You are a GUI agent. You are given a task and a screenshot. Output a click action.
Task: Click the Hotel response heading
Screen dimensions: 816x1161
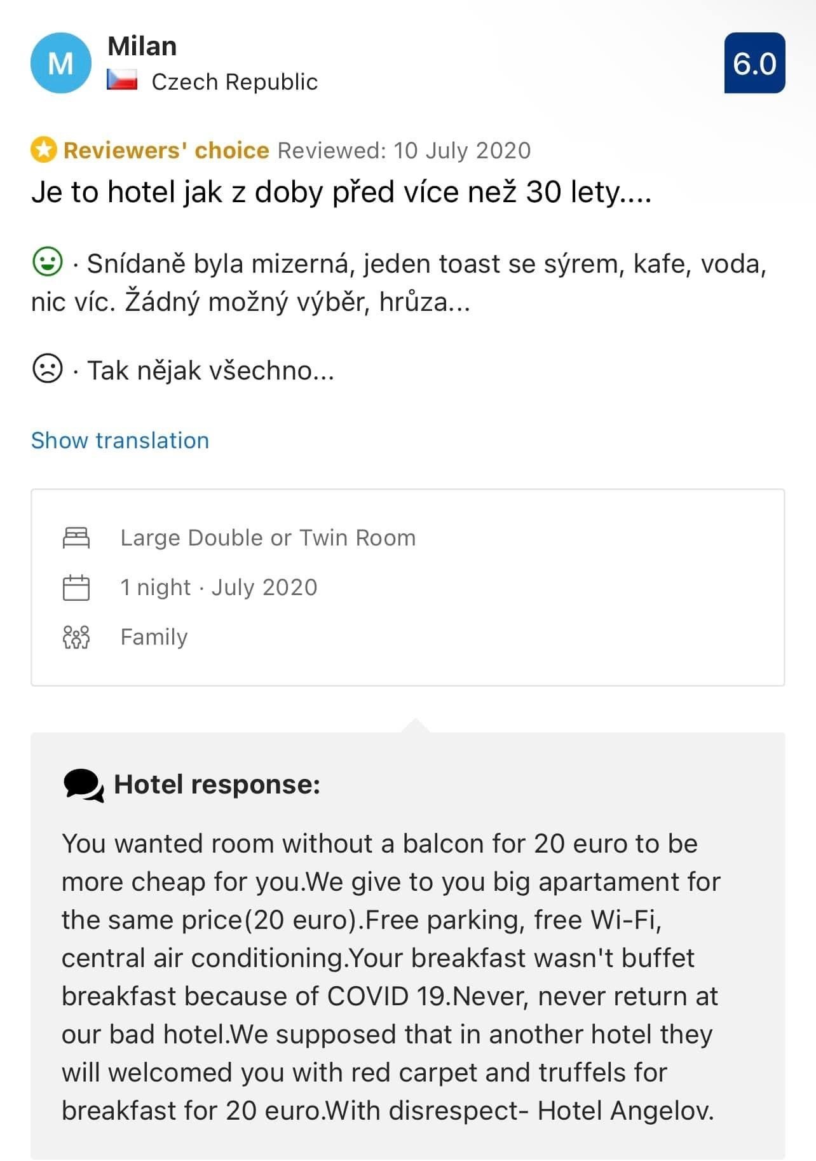217,785
